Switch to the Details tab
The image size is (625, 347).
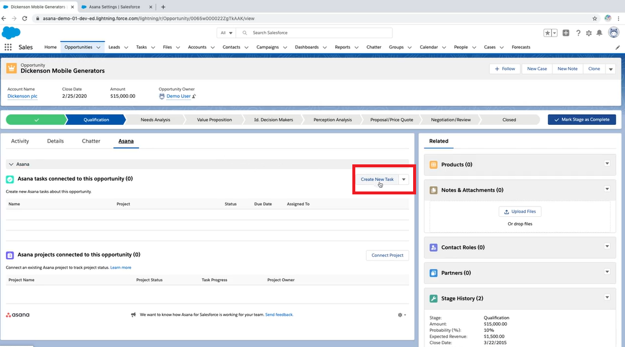coord(55,141)
